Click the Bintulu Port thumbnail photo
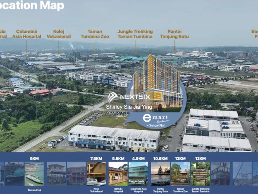Screen dimensions: 258x194 [x=34, y=174]
